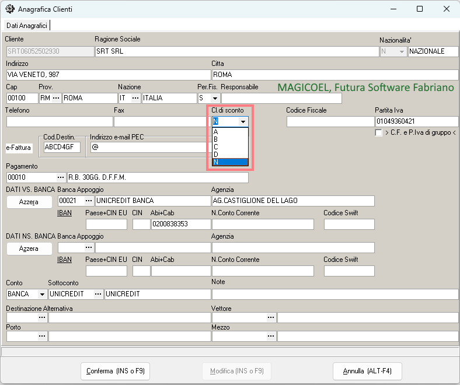Image resolution: width=460 pixels, height=385 pixels.
Task: Switch to Dati Anagrafici tab
Action: pos(27,26)
